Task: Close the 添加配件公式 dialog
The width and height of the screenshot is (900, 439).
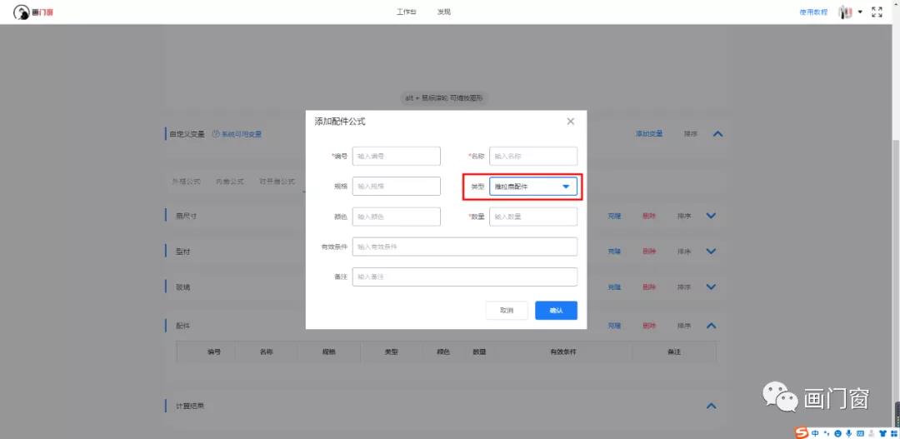Action: click(x=570, y=122)
